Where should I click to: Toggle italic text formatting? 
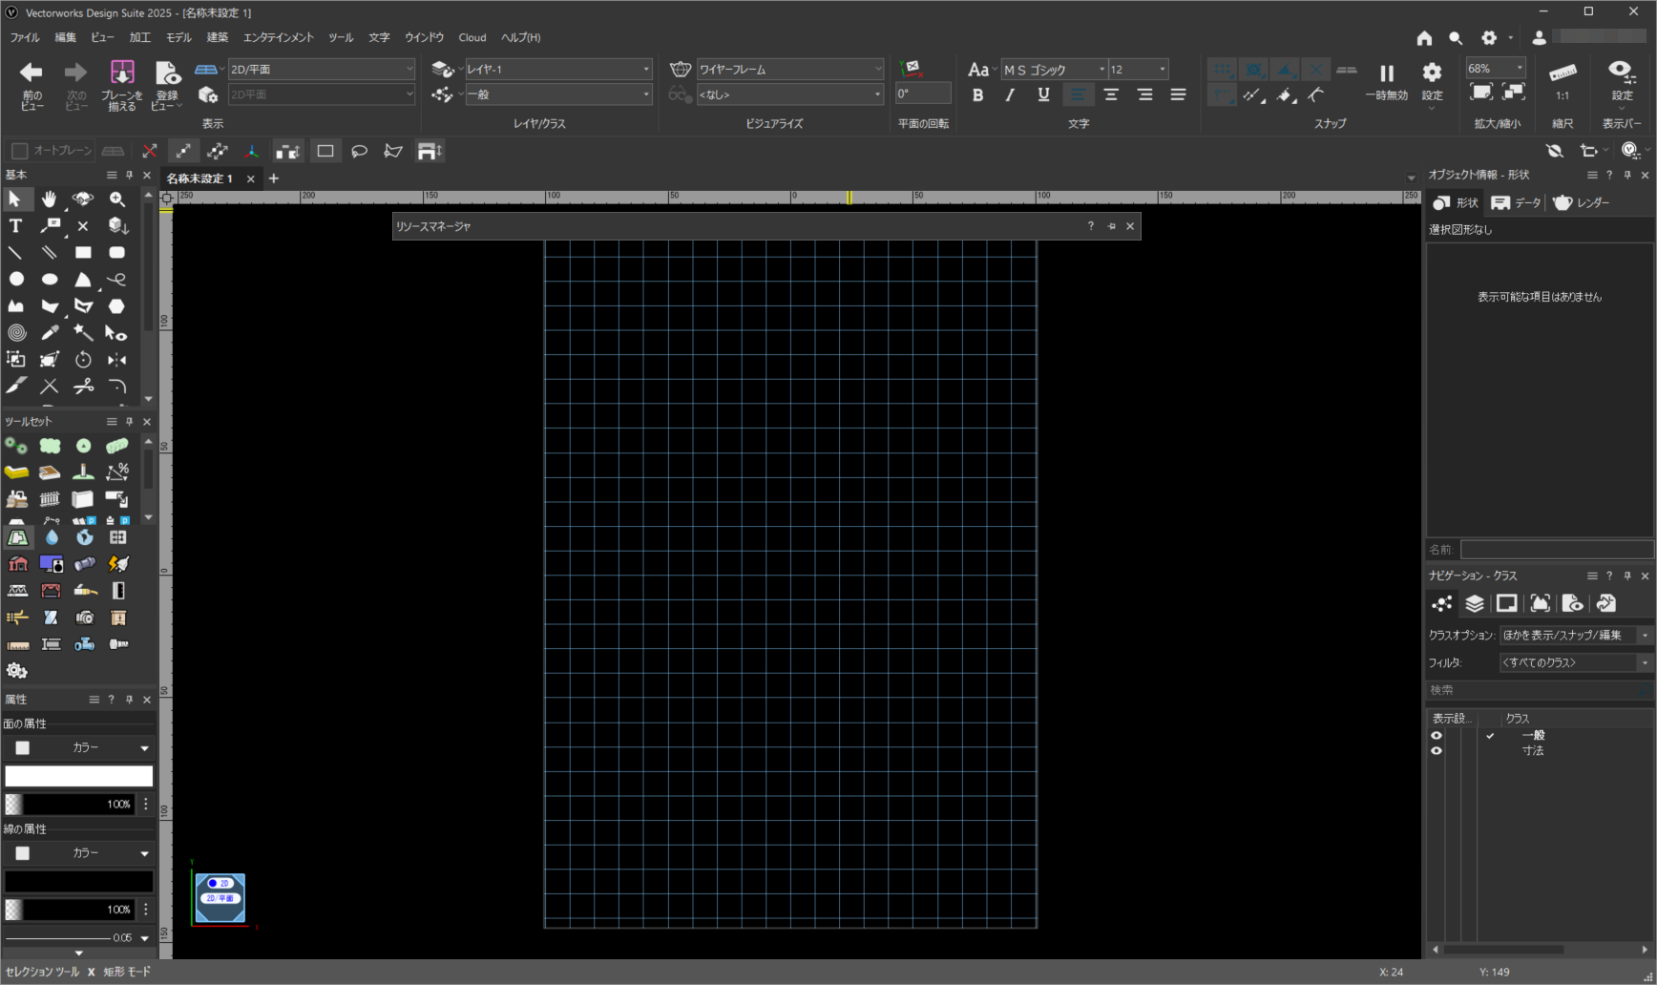[x=1010, y=94]
